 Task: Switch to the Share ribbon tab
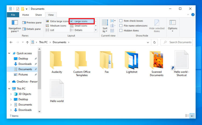click(x=39, y=15)
